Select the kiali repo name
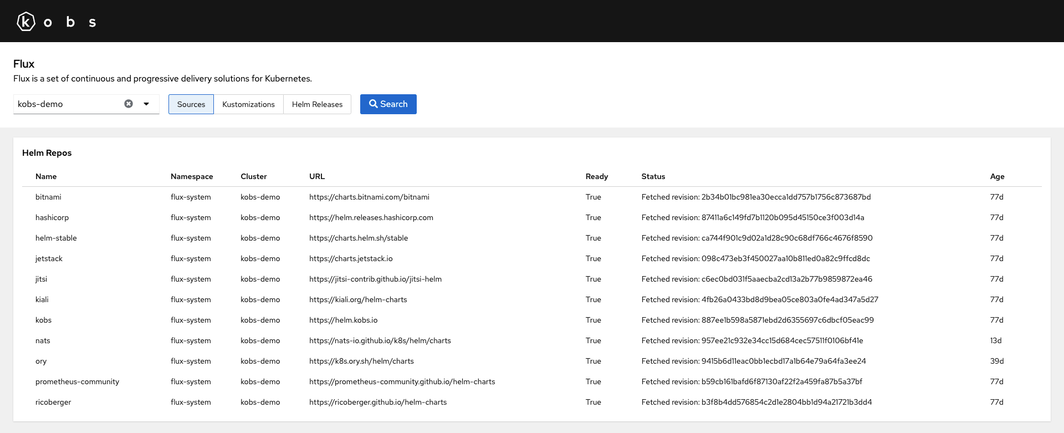Image resolution: width=1064 pixels, height=433 pixels. tap(42, 299)
